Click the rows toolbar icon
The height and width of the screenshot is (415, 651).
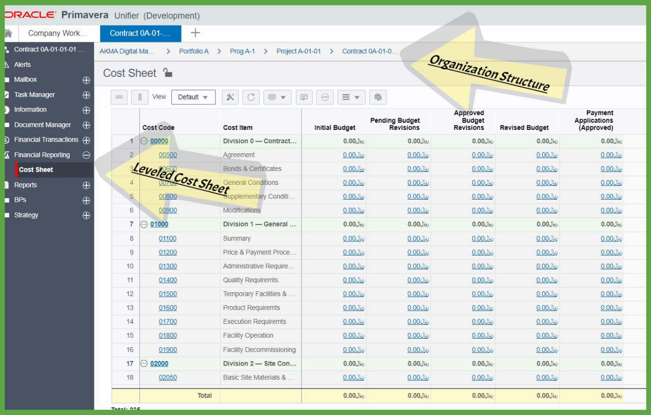point(119,97)
